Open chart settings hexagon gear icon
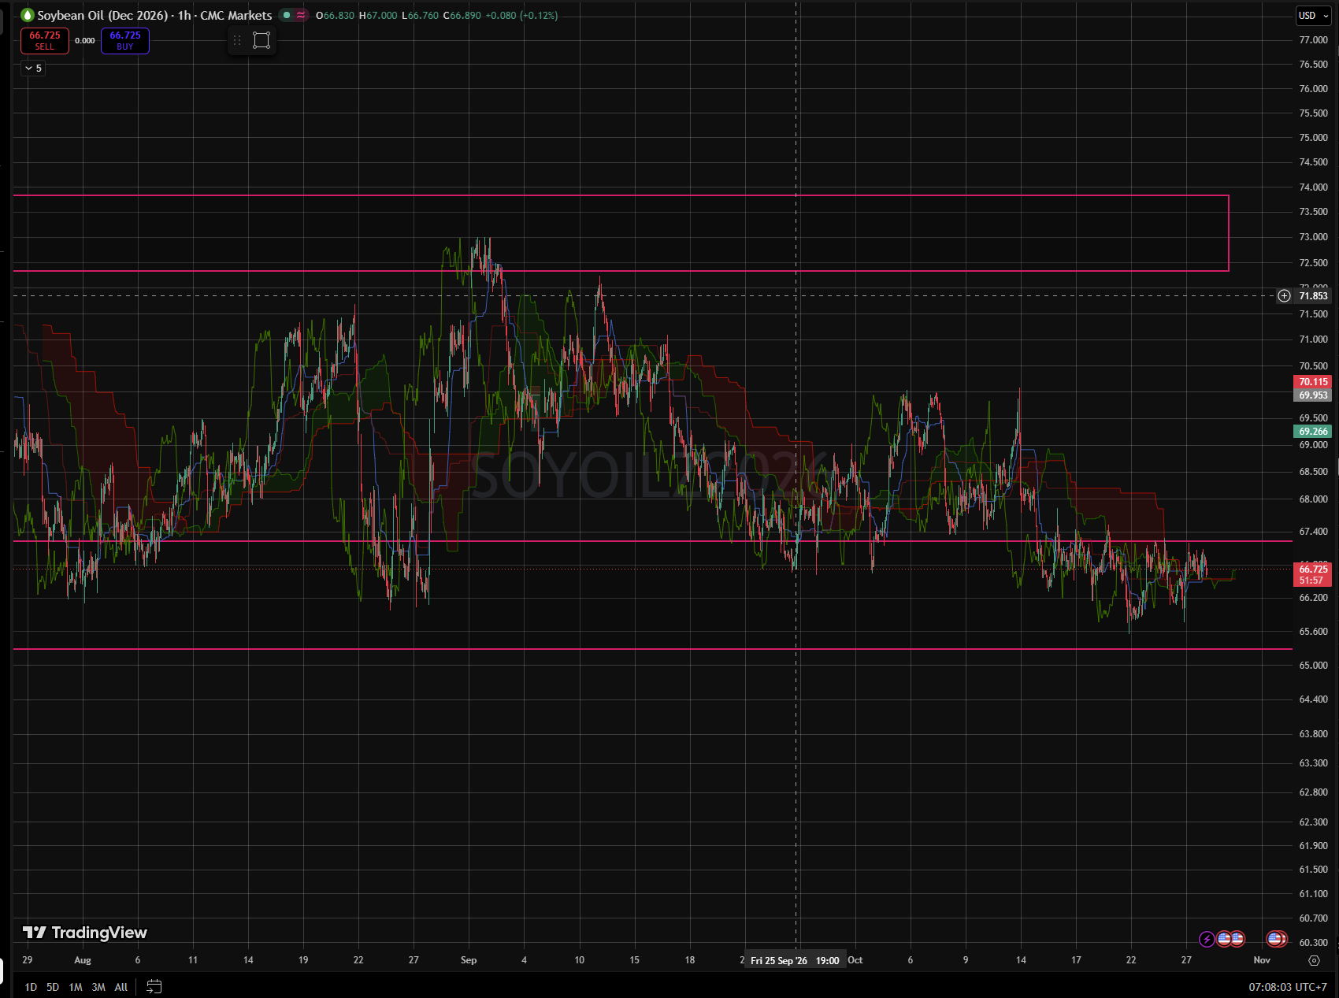This screenshot has height=998, width=1339. click(1314, 960)
